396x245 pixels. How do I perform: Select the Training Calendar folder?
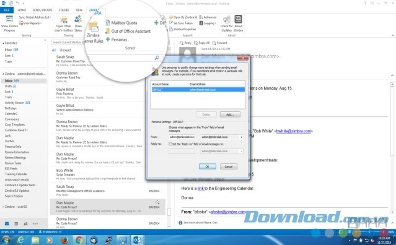click(16, 174)
